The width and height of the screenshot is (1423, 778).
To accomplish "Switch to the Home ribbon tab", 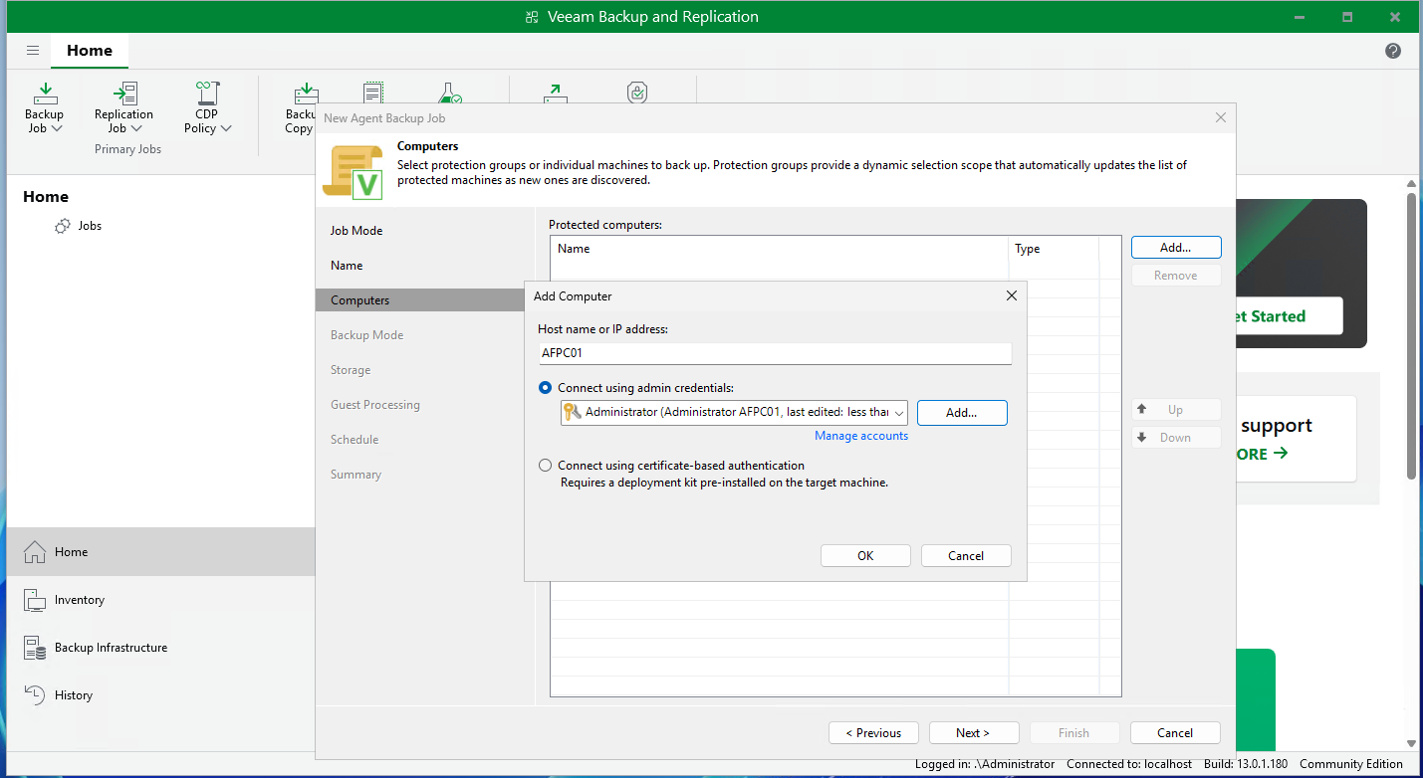I will pos(90,51).
